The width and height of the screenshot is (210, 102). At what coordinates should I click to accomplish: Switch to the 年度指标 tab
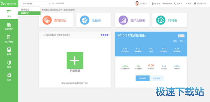(157, 78)
